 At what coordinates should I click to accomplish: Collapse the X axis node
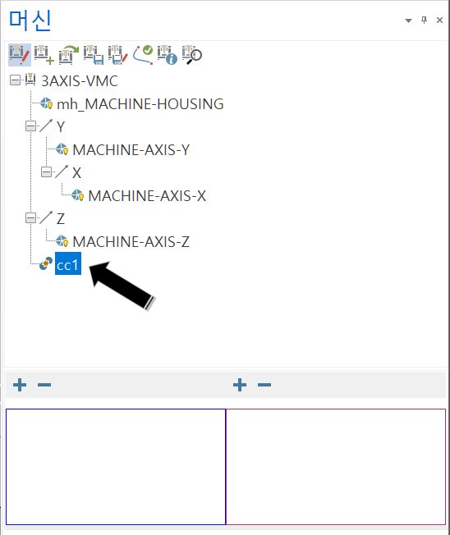tap(46, 172)
